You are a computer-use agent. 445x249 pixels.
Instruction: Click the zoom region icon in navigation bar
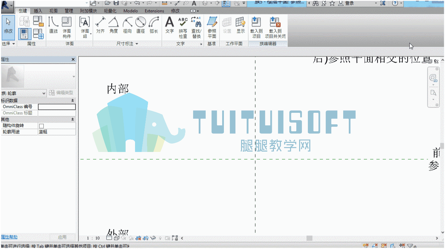point(433,93)
